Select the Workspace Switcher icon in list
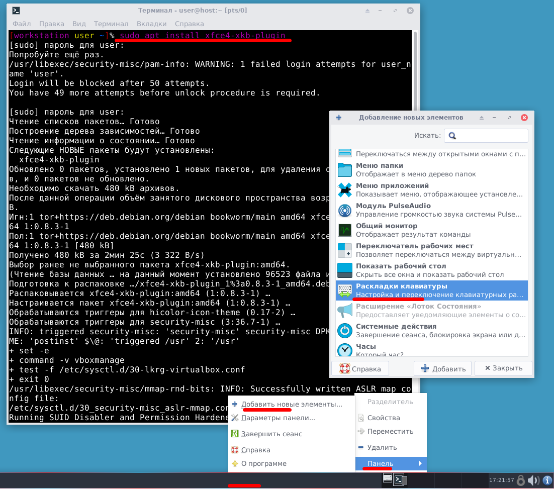Screen dimensions: 554x489 tap(345, 250)
